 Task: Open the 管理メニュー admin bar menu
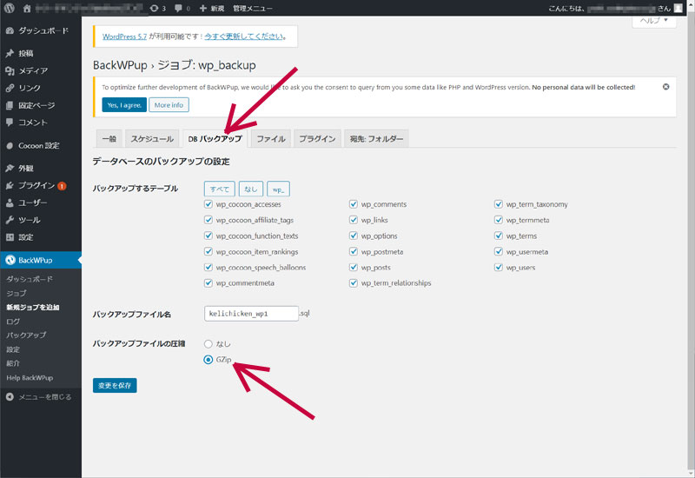pos(253,8)
